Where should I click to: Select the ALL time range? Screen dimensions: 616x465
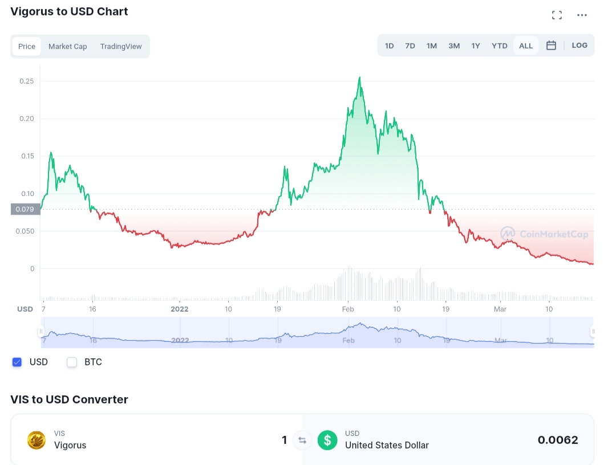tap(526, 46)
